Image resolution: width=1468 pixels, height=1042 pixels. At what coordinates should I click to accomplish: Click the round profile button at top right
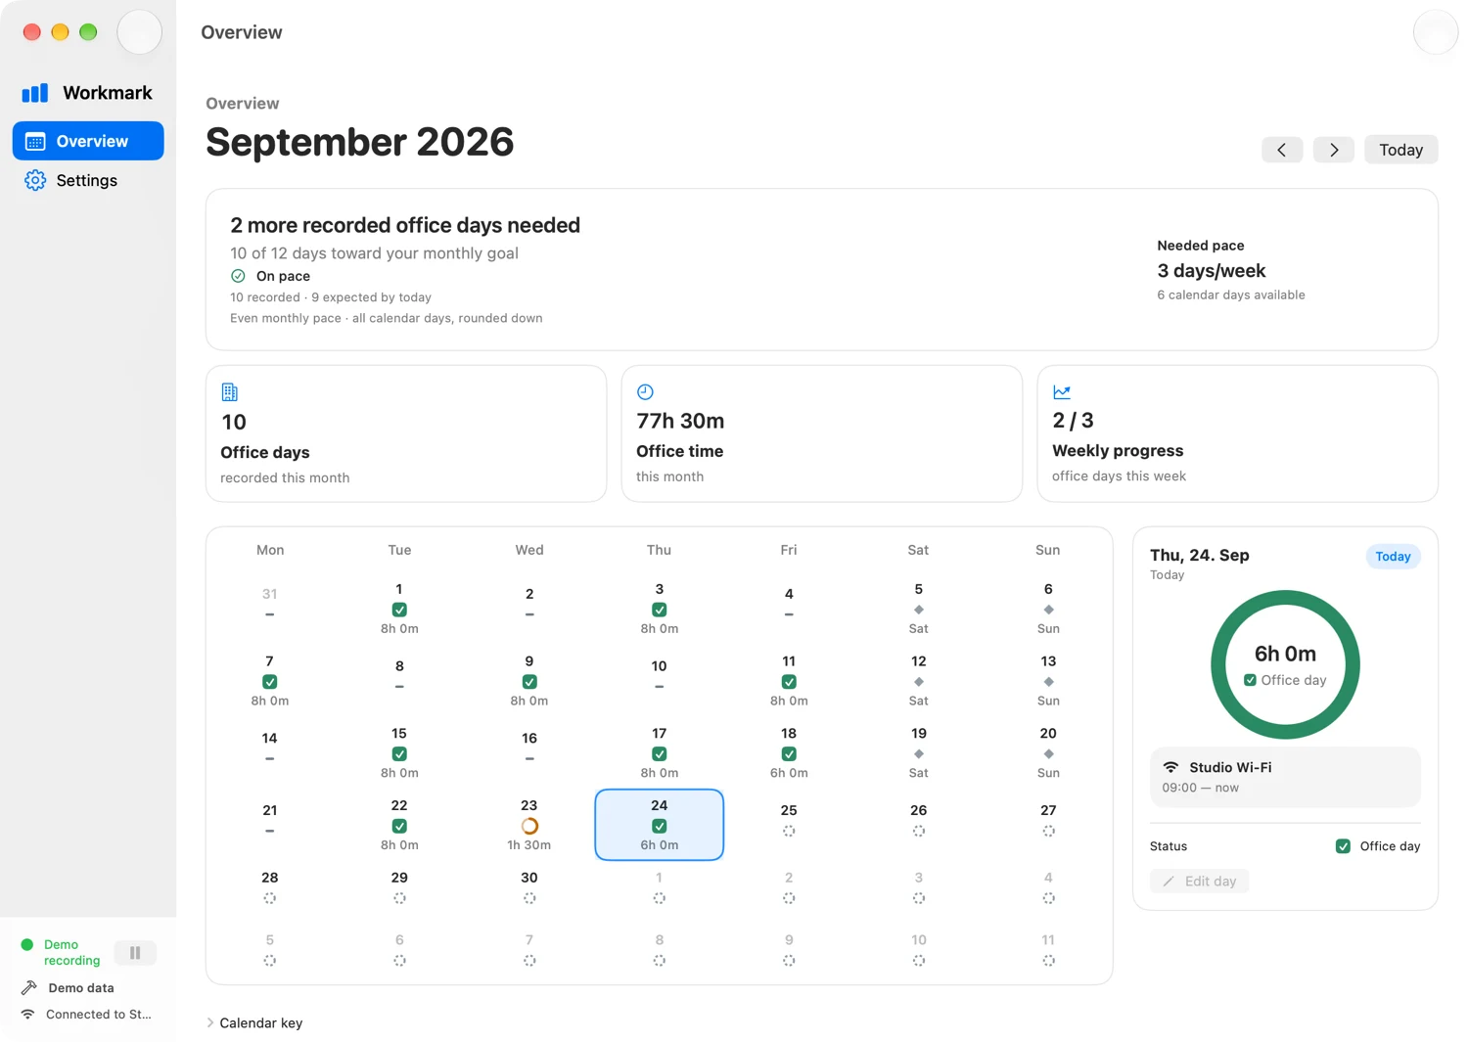(1436, 32)
